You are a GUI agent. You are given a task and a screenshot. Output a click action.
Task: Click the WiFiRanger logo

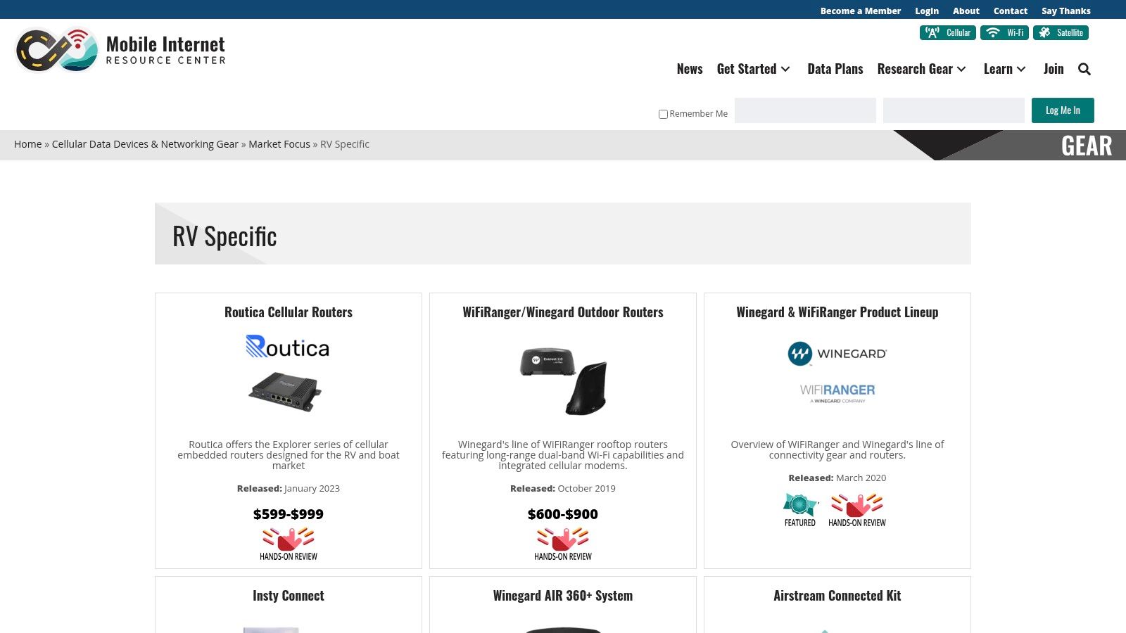(837, 393)
